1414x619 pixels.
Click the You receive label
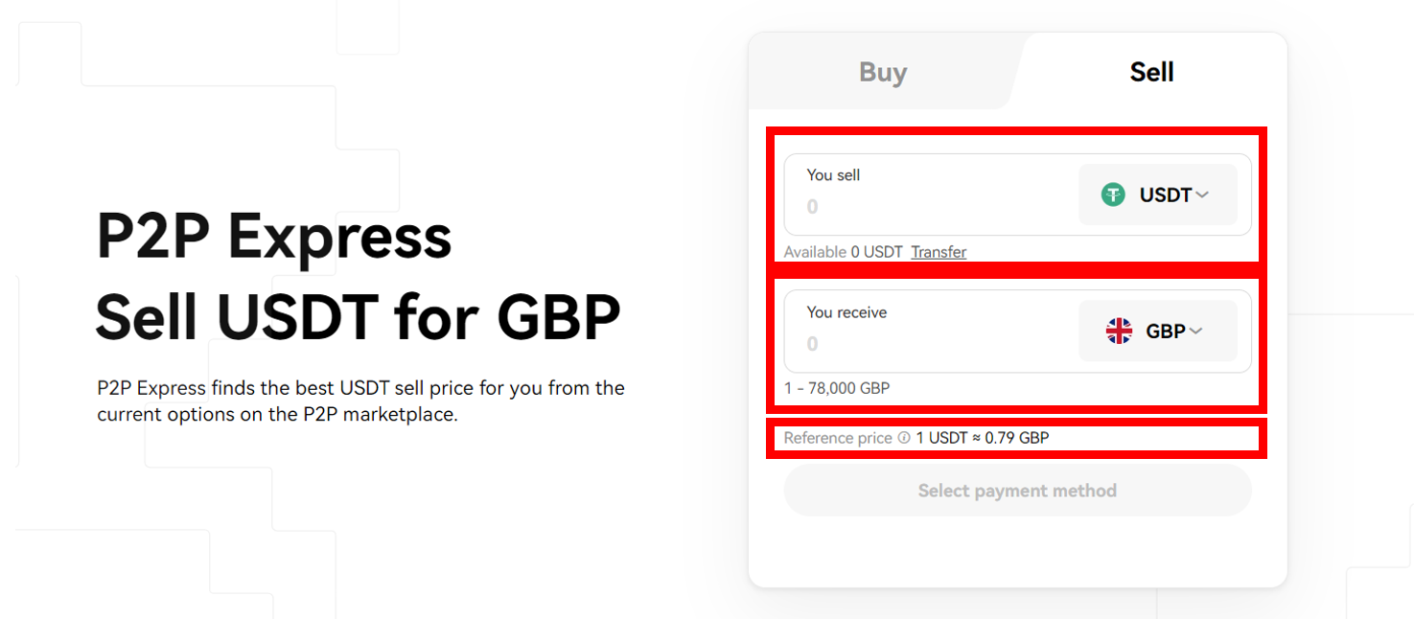(x=846, y=311)
